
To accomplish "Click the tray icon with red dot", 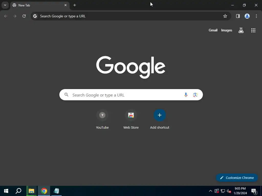I will click(x=216, y=191).
